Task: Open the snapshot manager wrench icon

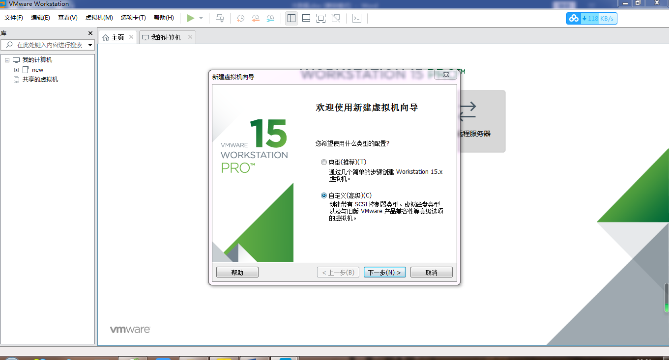Action: [270, 18]
